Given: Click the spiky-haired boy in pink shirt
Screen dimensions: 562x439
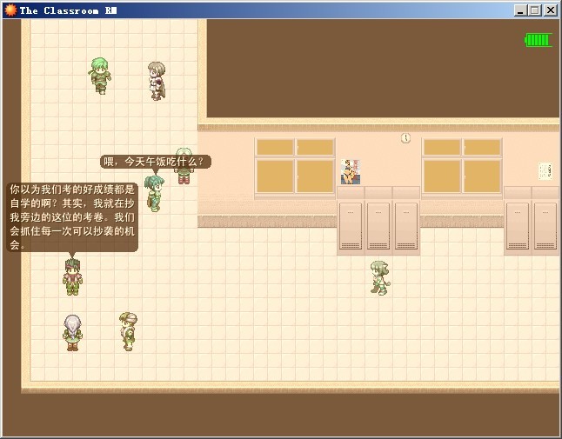Looking at the screenshot, I should (73, 276).
